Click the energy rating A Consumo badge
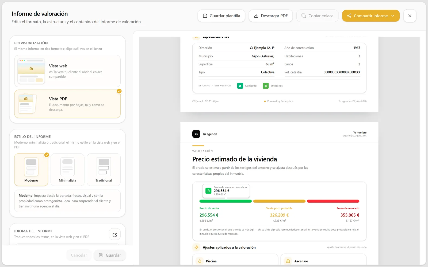 tap(240, 86)
